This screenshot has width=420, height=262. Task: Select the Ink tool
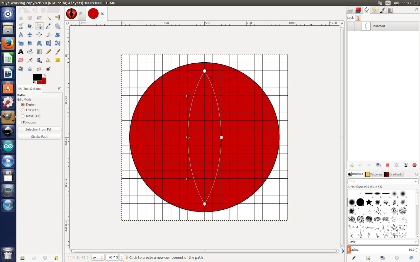point(39,60)
